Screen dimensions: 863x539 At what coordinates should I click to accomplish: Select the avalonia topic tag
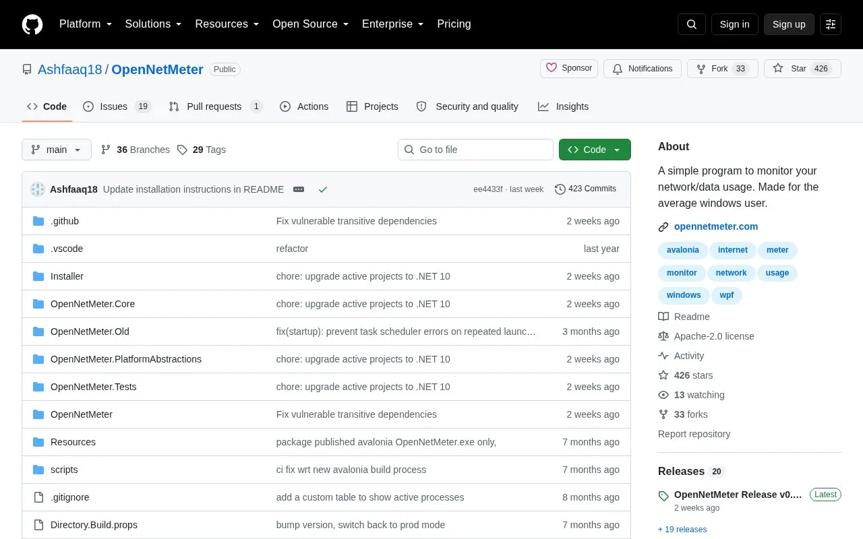[683, 250]
